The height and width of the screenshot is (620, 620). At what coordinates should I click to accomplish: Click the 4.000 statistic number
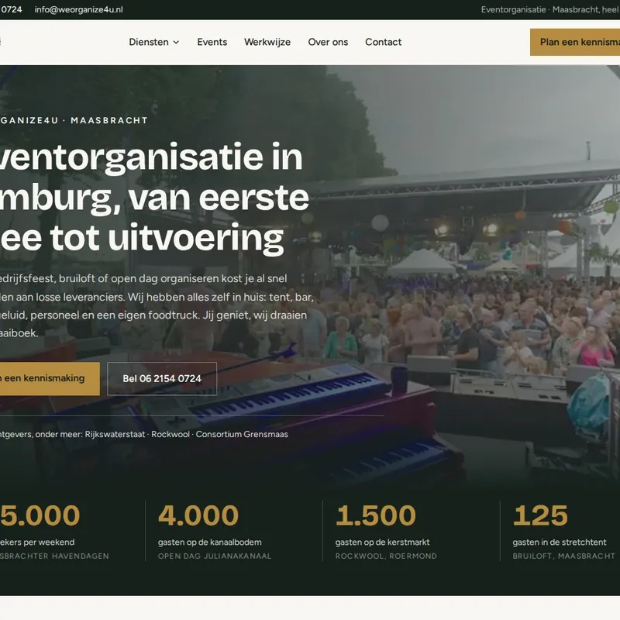(198, 515)
